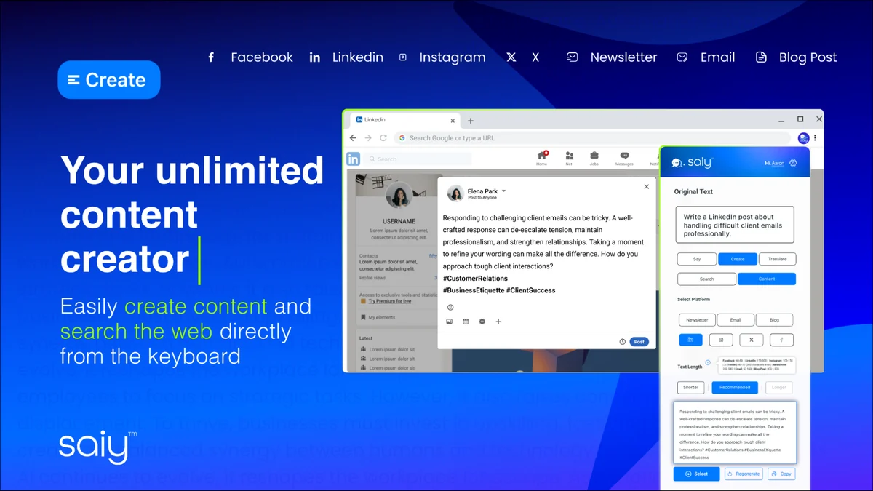Click the #CustomerRelations hashtag in the post
The height and width of the screenshot is (491, 873).
pos(475,279)
